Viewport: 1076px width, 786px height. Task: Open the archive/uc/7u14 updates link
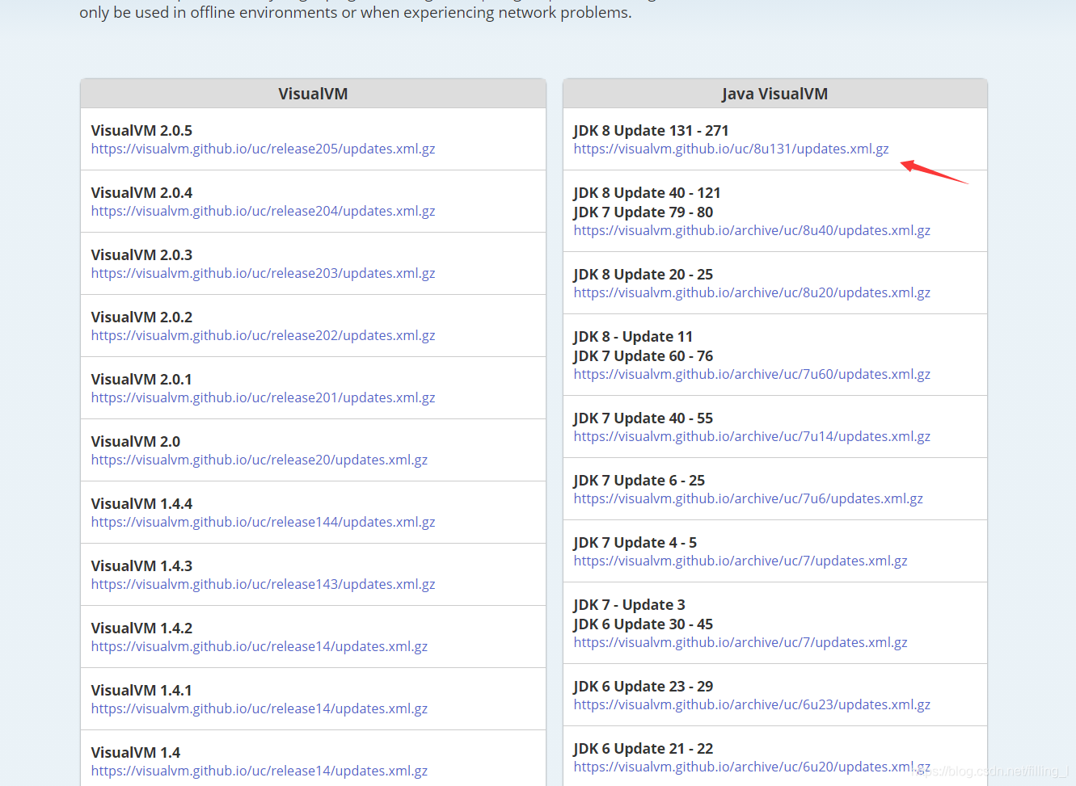click(x=752, y=436)
